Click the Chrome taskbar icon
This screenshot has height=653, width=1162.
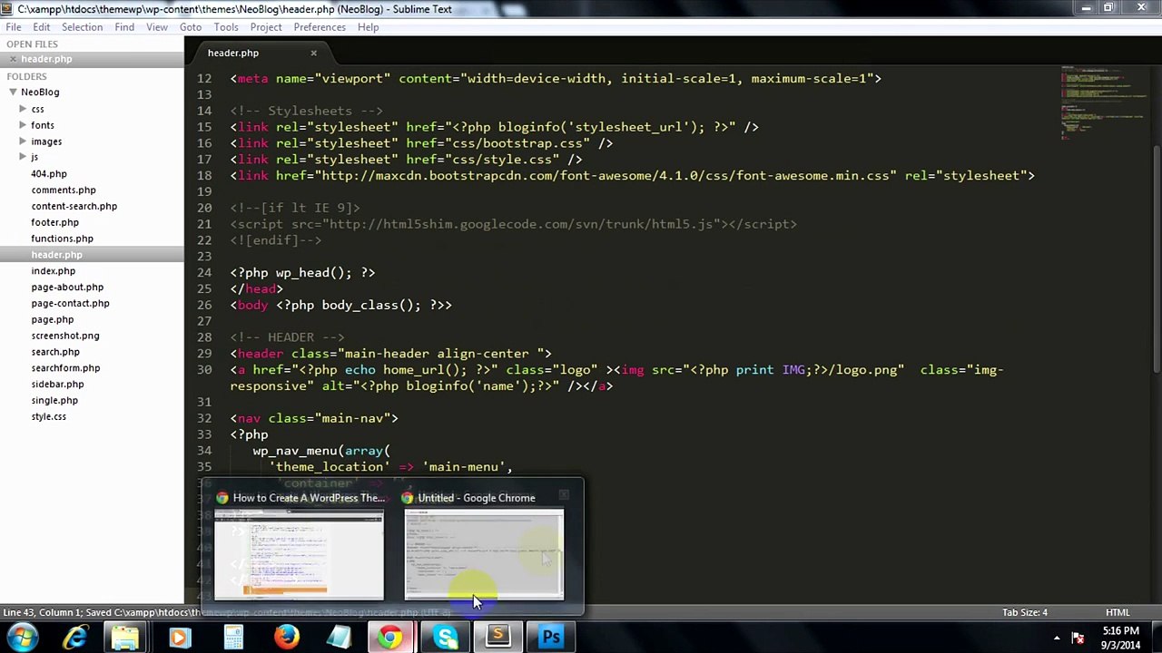point(389,638)
